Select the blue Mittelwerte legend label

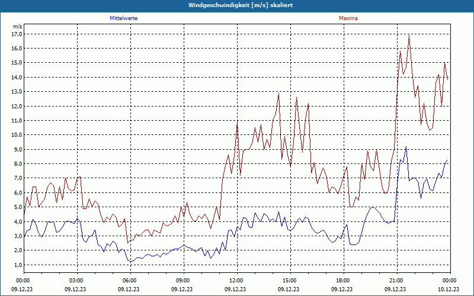123,18
